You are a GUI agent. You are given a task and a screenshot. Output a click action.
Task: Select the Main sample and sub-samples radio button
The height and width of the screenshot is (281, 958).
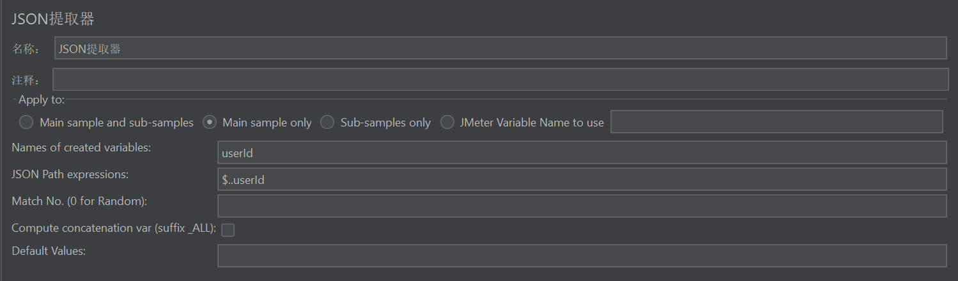pos(26,122)
